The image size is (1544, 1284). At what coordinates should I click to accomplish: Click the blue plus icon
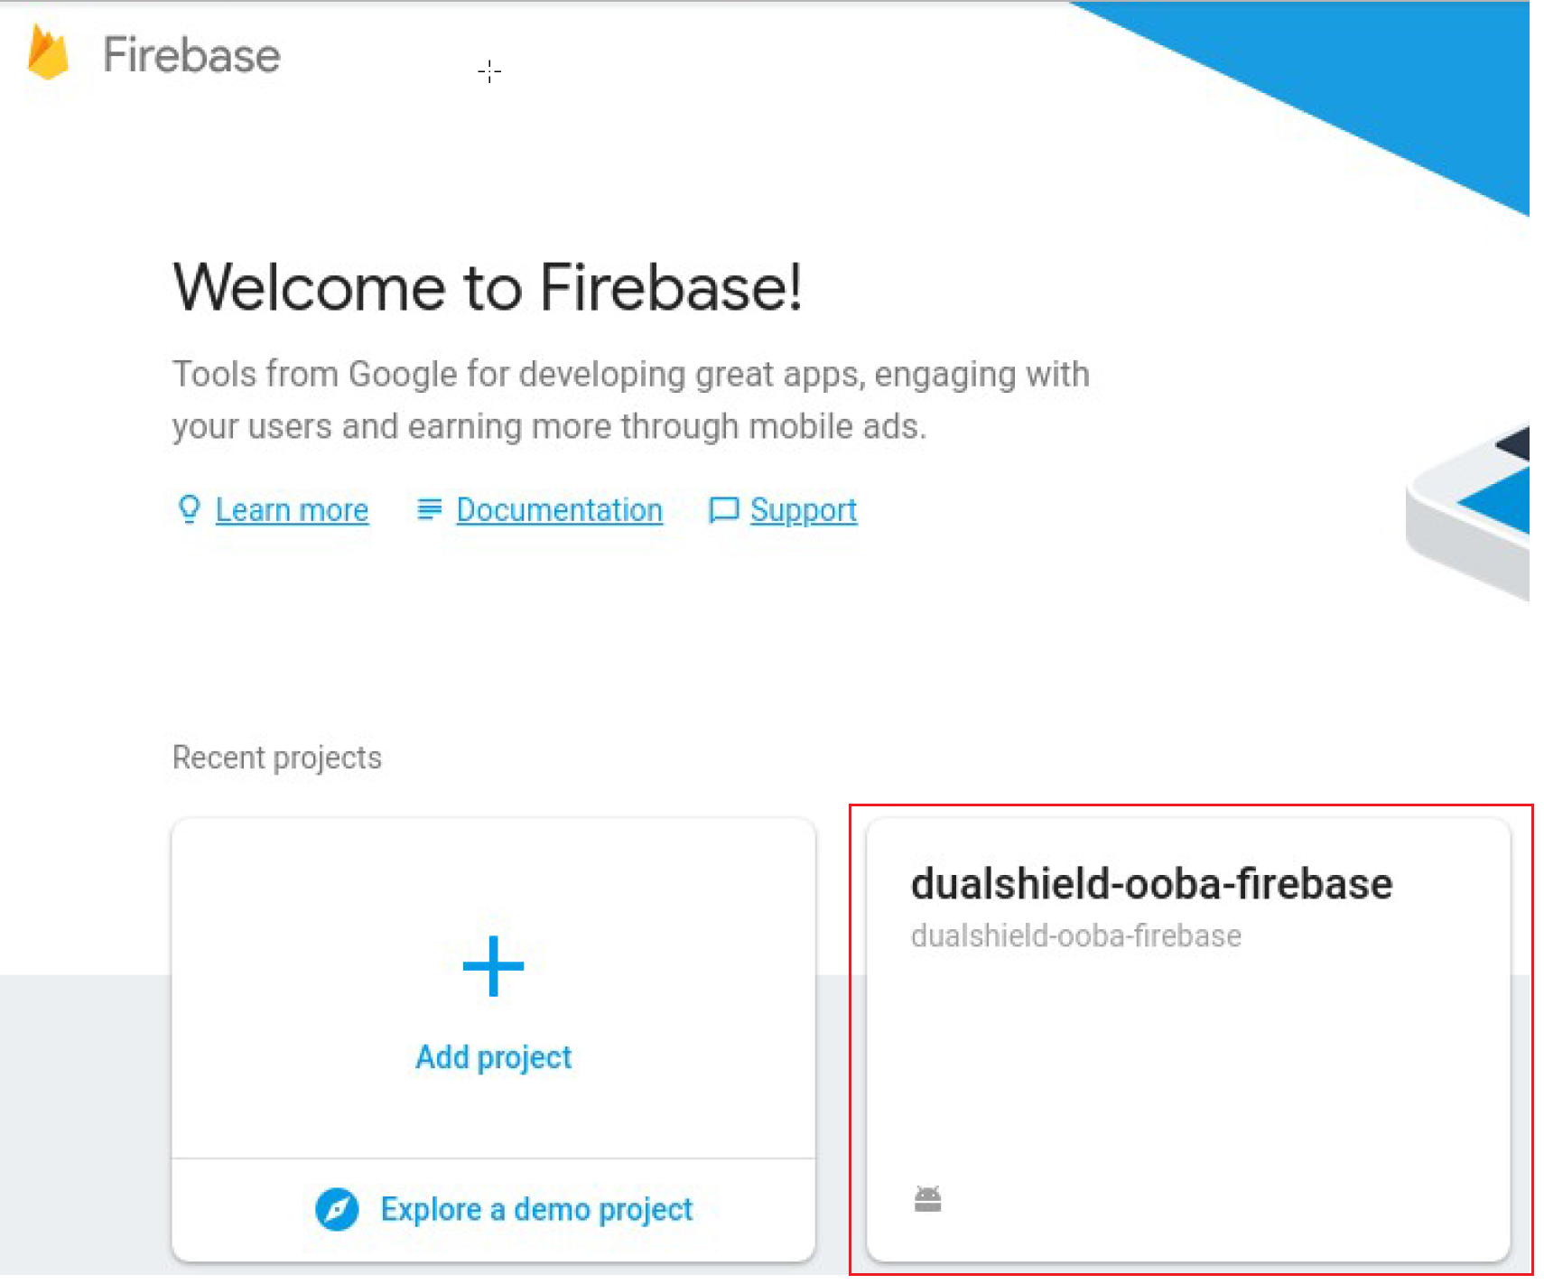(493, 965)
